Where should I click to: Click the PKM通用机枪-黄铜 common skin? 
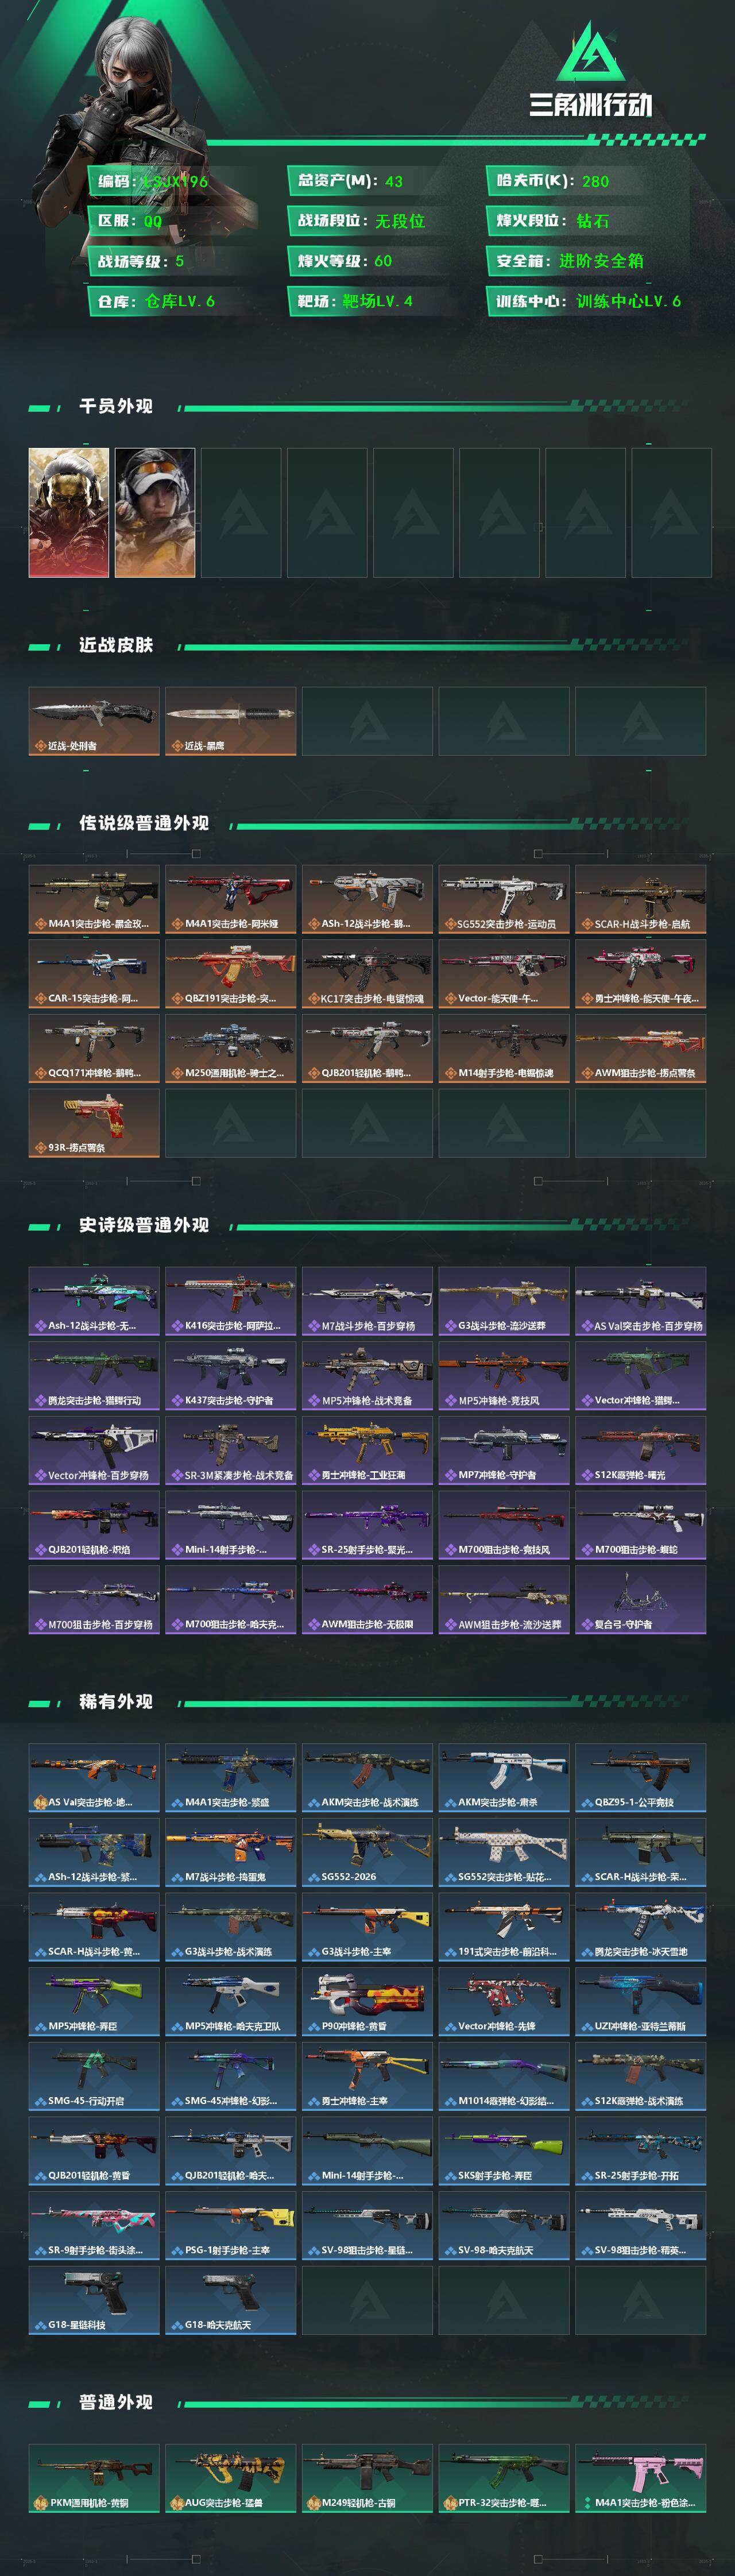(x=94, y=2478)
